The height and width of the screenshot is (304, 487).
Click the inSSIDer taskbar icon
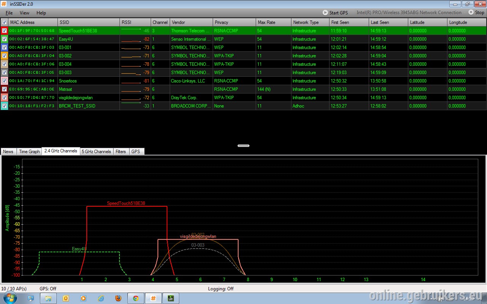point(153,298)
